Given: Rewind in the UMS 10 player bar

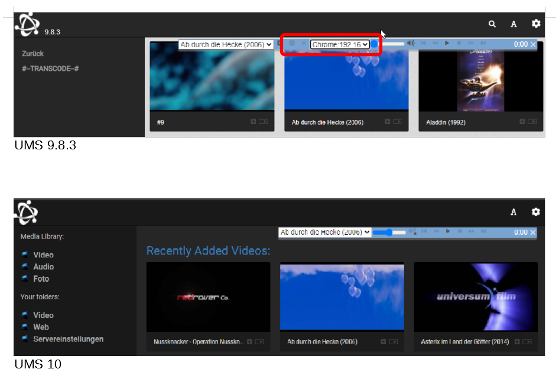Looking at the screenshot, I should [436, 231].
